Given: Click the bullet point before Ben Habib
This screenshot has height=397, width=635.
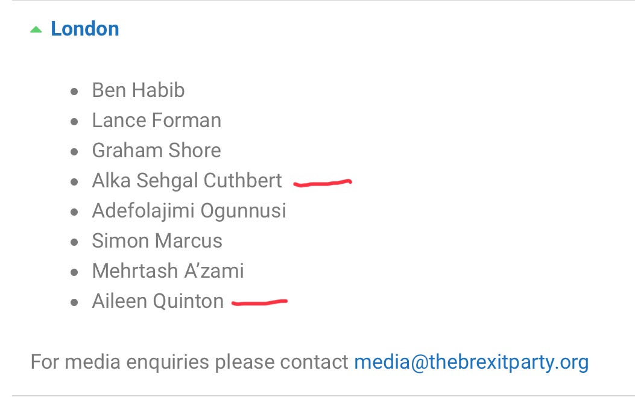Looking at the screenshot, I should (x=74, y=92).
